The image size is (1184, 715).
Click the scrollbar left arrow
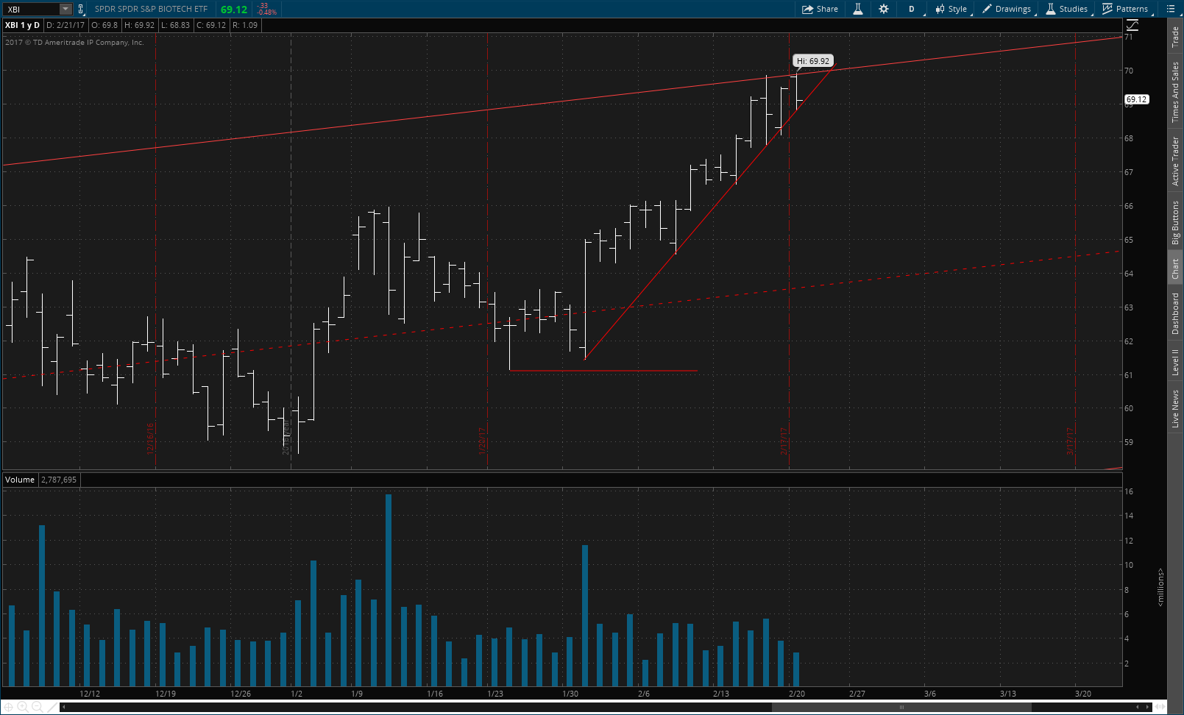(64, 707)
